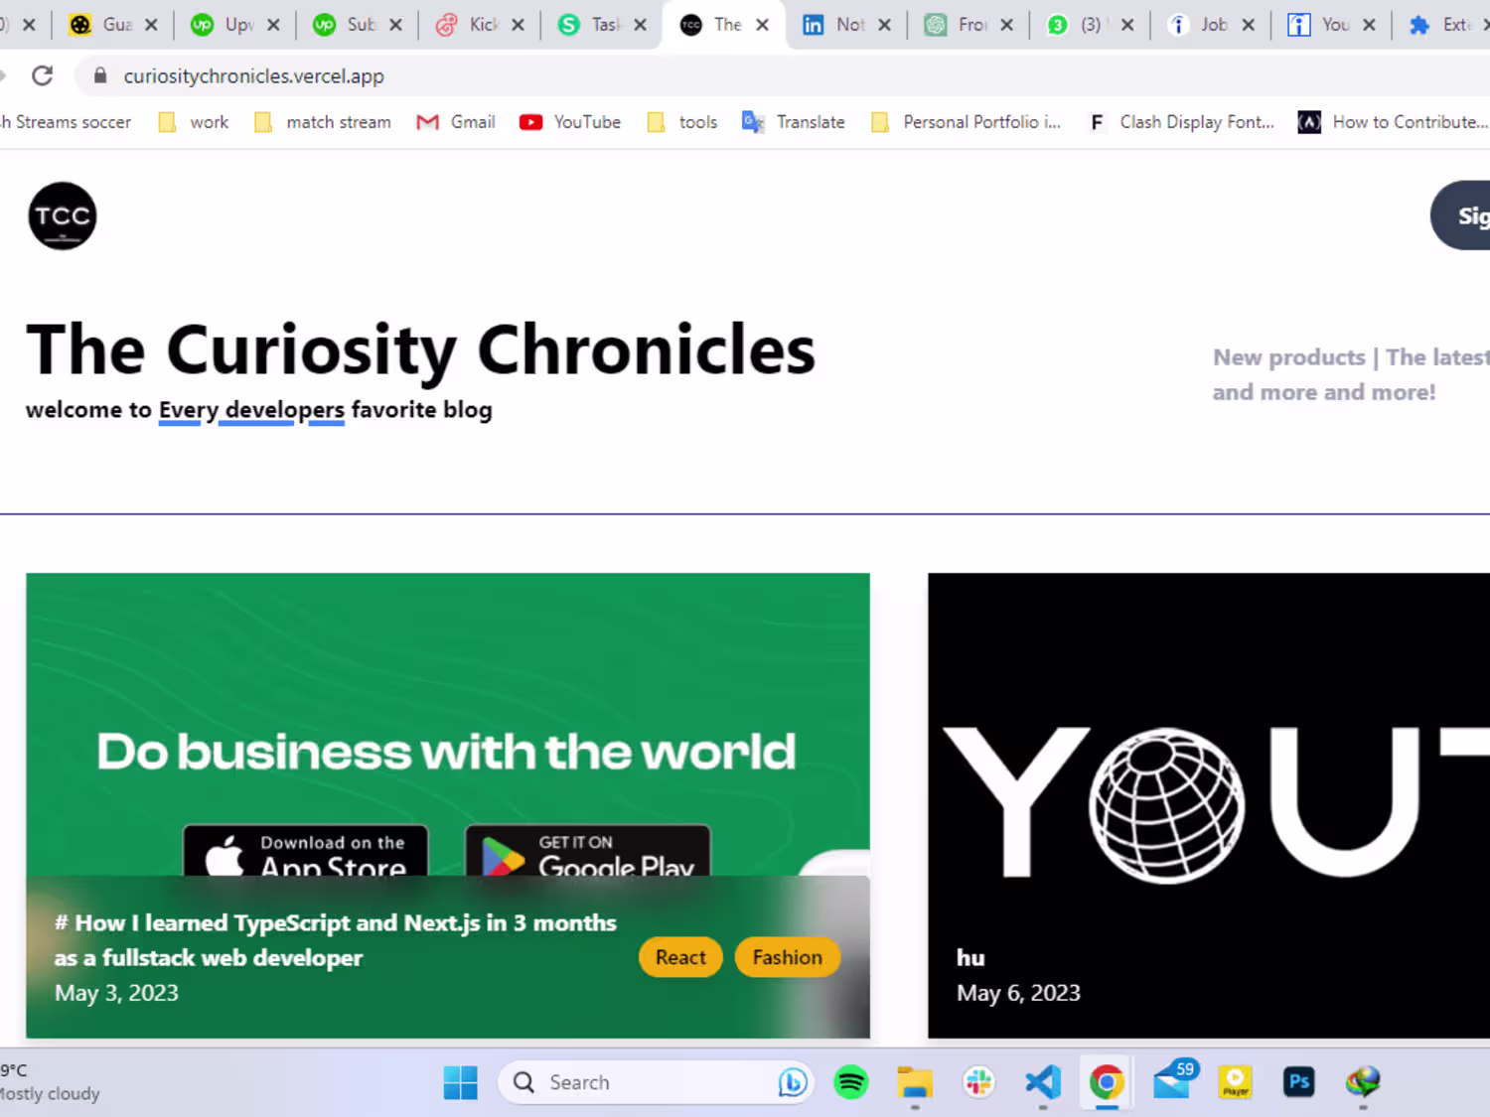Open the Translate bookmark
This screenshot has height=1117, width=1490.
pyautogui.click(x=794, y=122)
